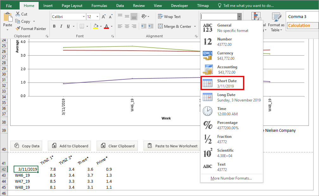The width and height of the screenshot is (319, 196).
Task: Toggle Wrap Text
Action: pos(169,17)
